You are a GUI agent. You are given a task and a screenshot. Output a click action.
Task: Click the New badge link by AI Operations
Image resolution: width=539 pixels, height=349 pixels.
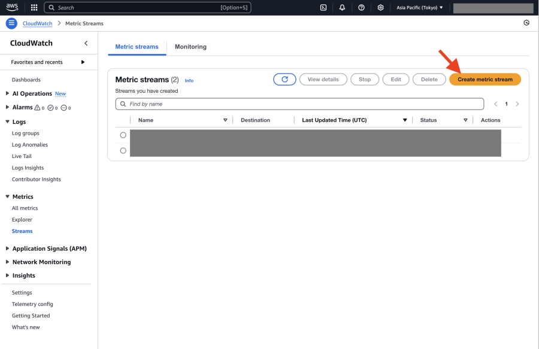[60, 94]
